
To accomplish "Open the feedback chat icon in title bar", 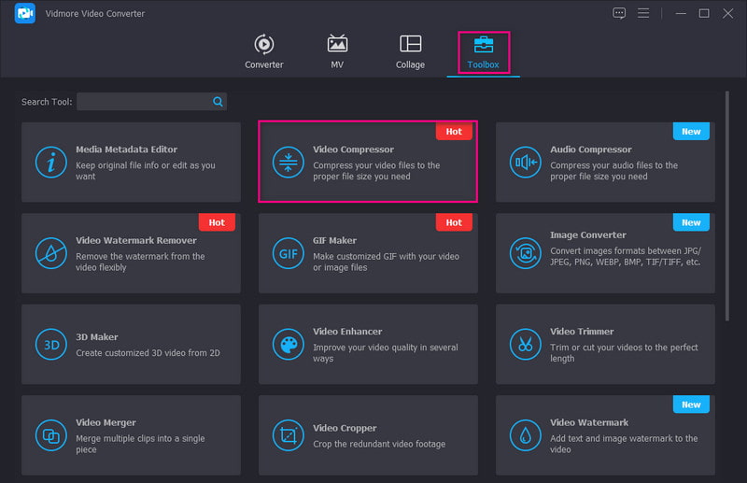I will click(619, 13).
